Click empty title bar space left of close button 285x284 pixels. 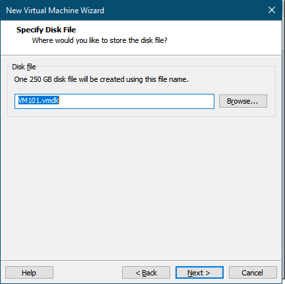(185, 10)
